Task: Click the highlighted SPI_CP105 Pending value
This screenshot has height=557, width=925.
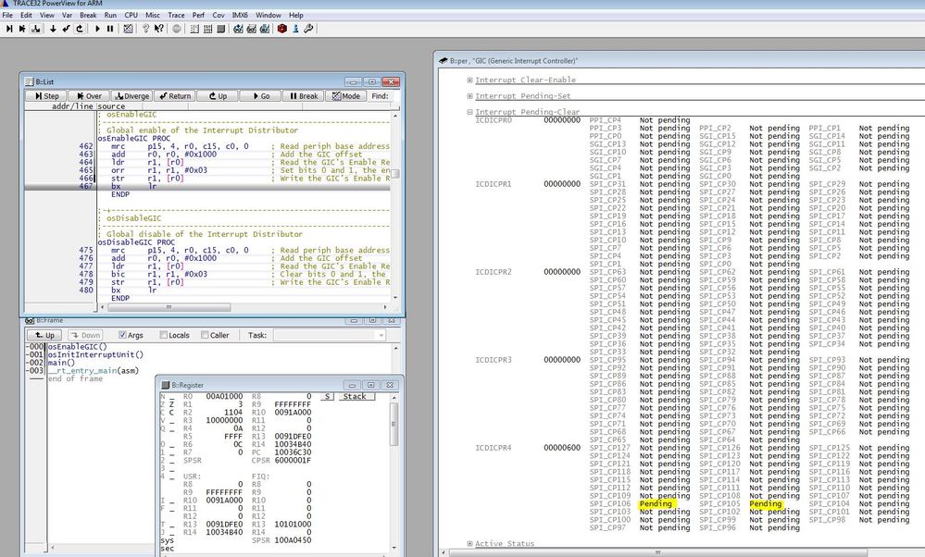Action: point(765,504)
